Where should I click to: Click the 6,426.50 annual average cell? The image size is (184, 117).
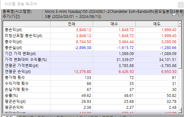[126, 71]
